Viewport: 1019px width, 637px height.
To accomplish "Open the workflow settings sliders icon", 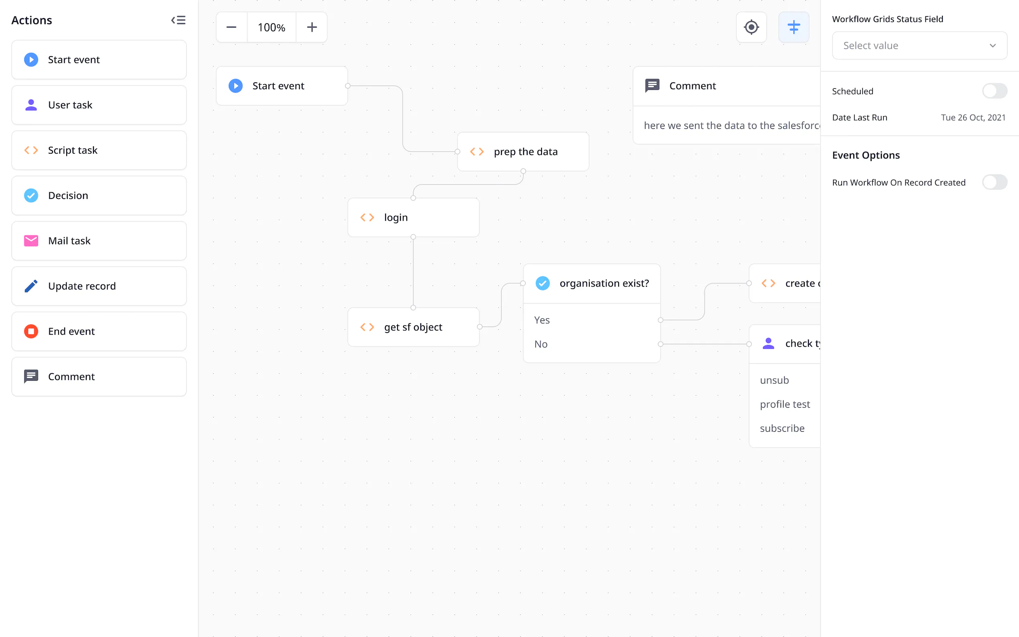I will [x=794, y=27].
